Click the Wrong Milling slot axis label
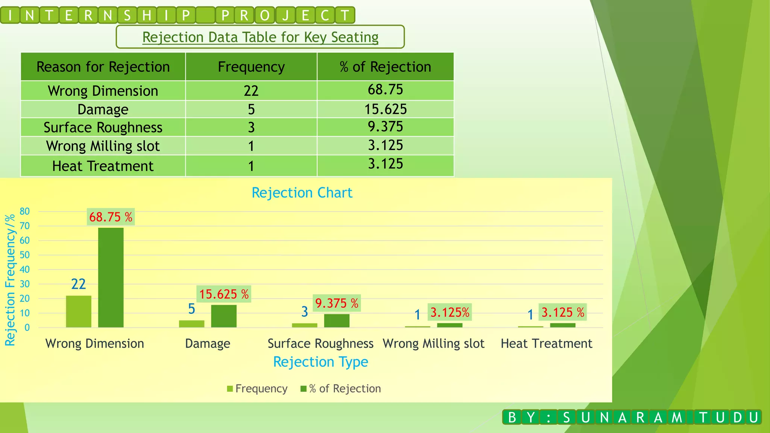This screenshot has height=433, width=770. [434, 344]
